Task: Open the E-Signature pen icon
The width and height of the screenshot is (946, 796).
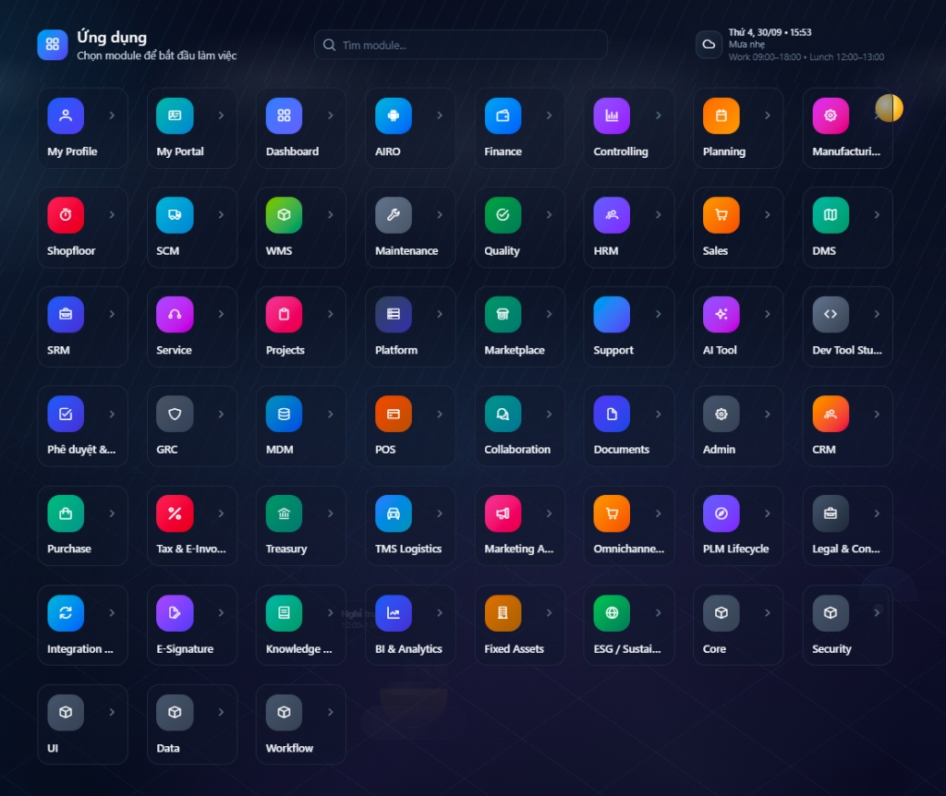Action: (x=175, y=612)
